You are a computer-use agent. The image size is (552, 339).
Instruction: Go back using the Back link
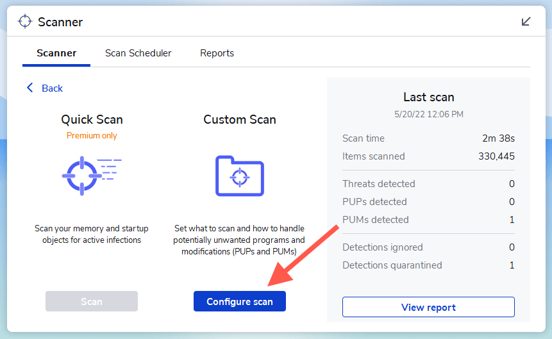coord(52,88)
